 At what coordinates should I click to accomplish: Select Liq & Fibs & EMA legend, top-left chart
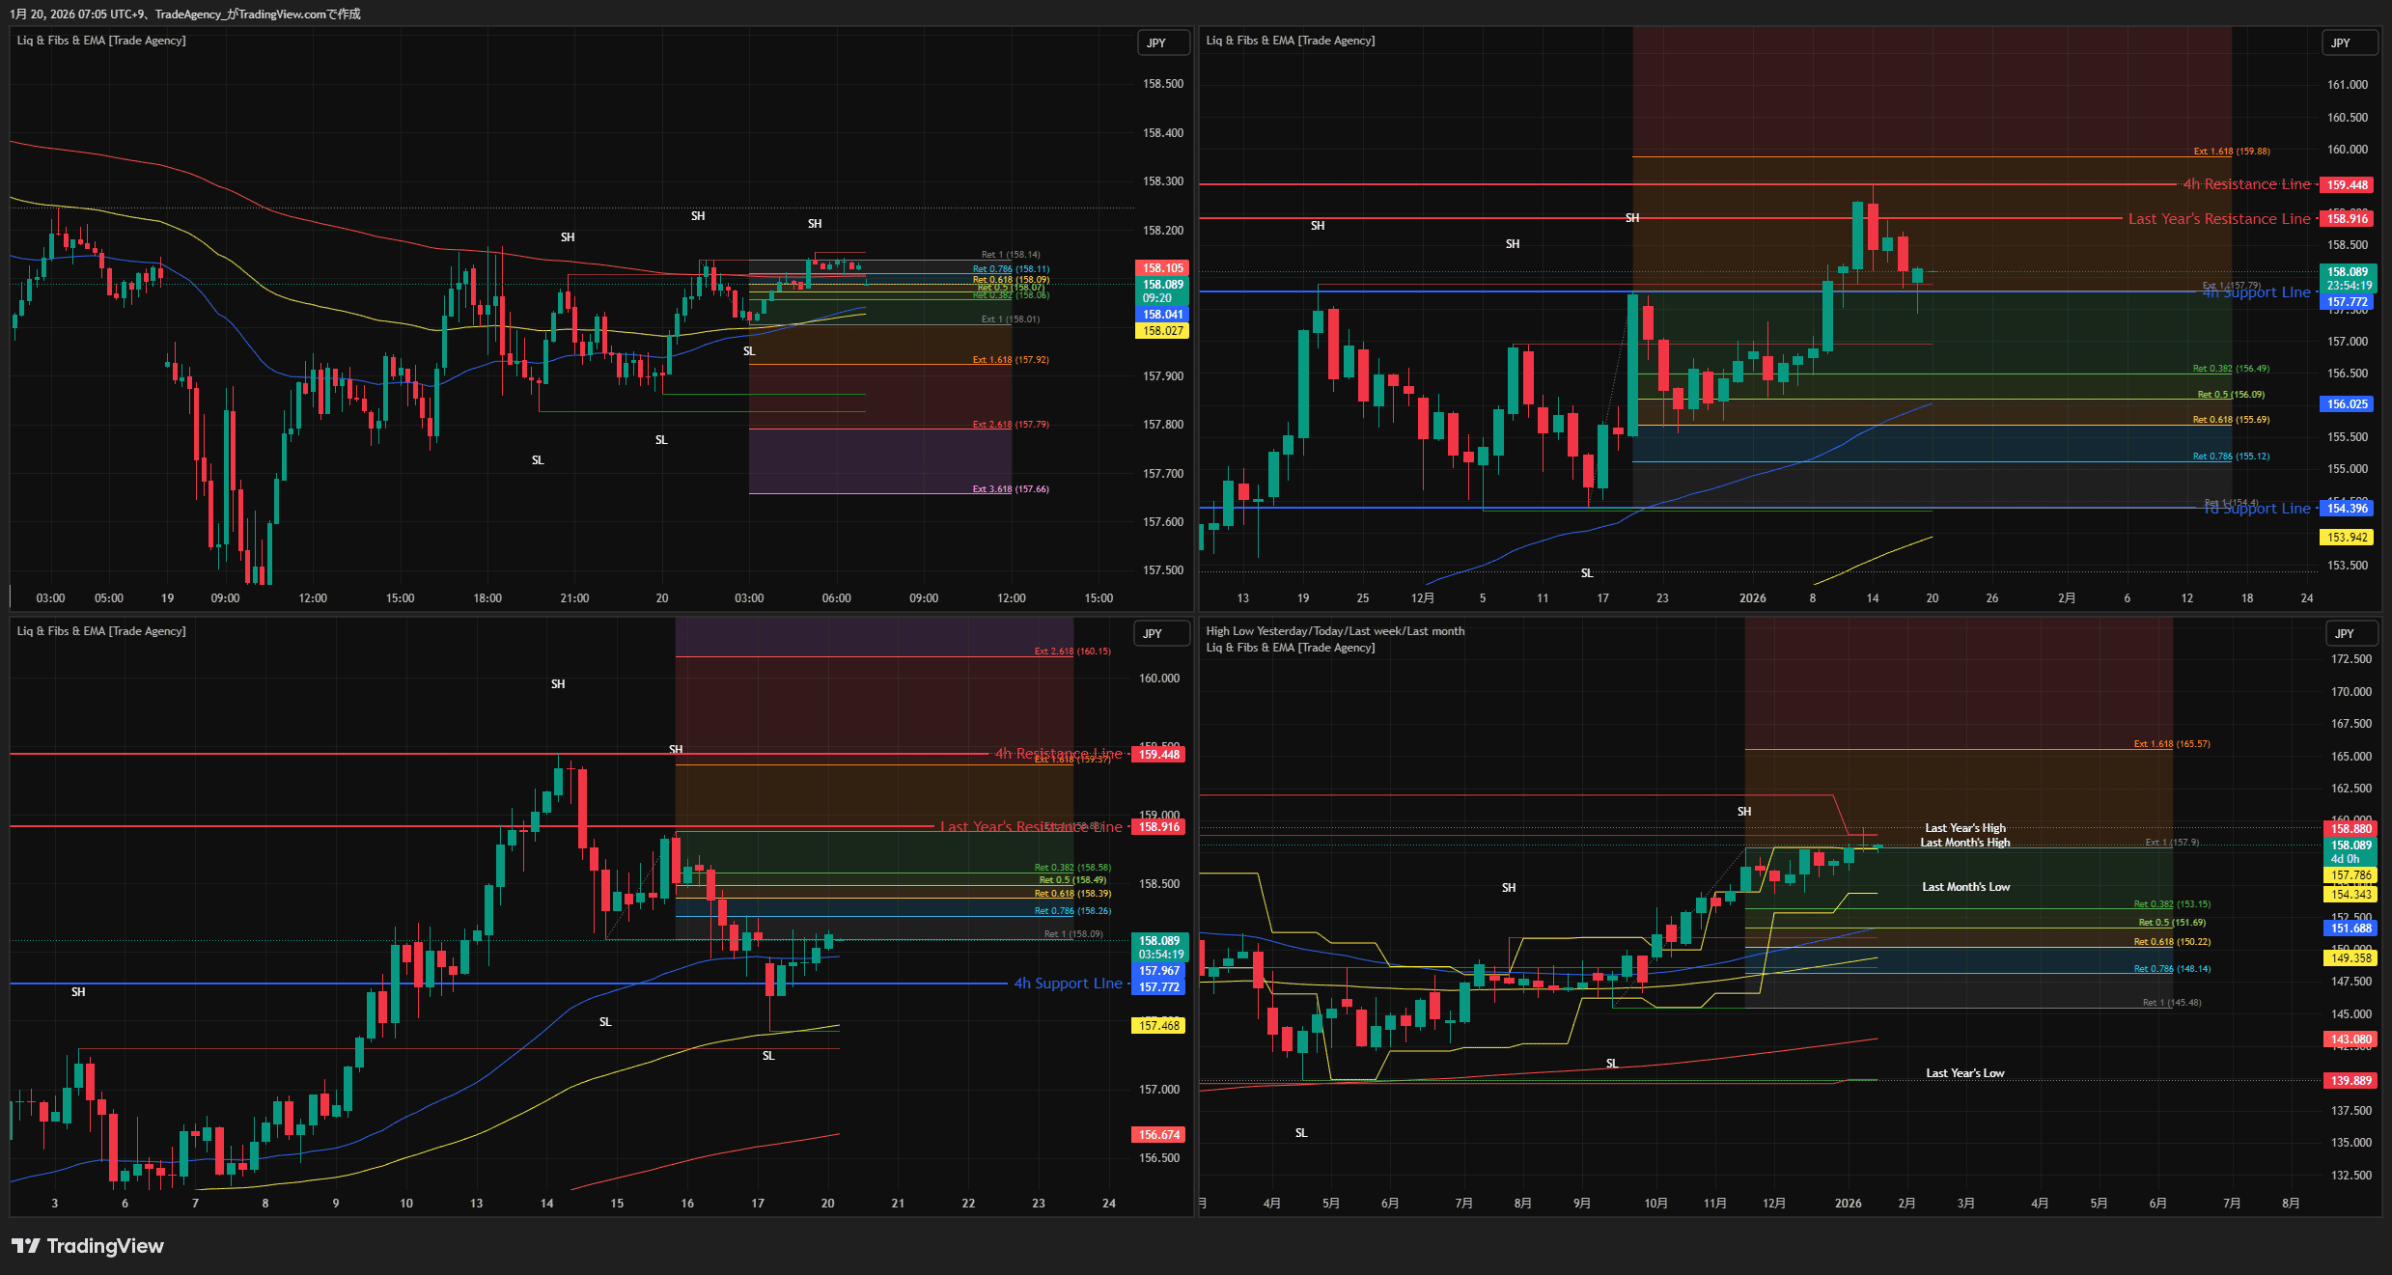coord(101,41)
